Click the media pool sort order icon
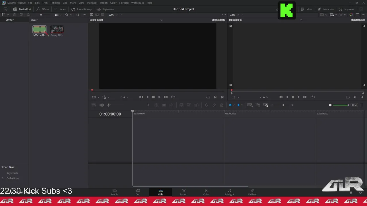This screenshot has width=367, height=206. (77, 15)
